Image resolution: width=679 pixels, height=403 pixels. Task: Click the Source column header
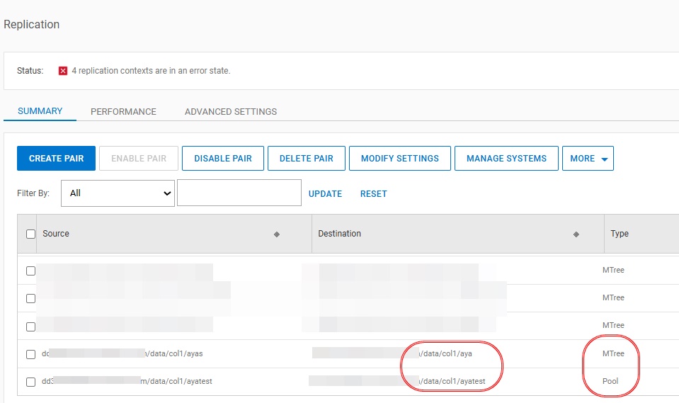174,234
